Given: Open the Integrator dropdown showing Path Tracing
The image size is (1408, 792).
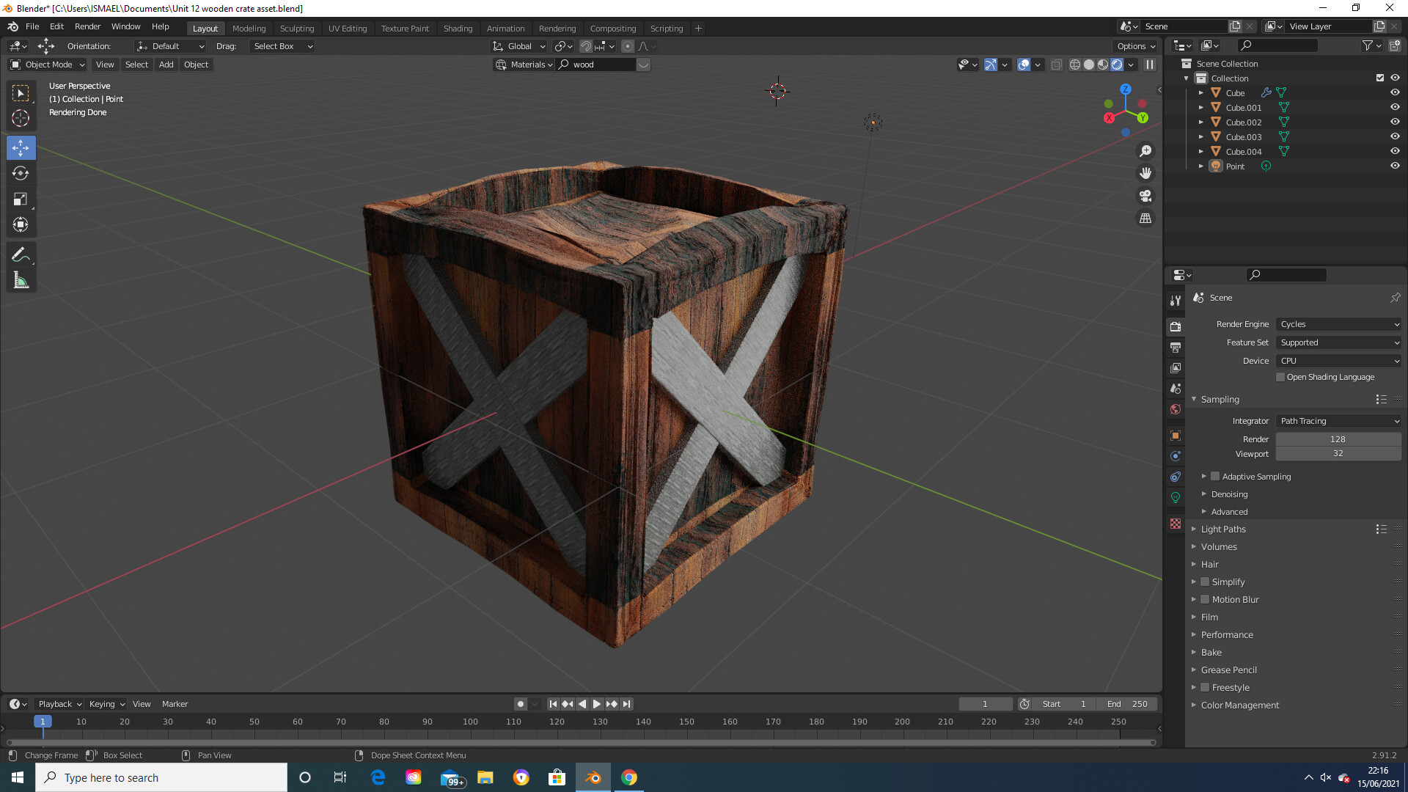Looking at the screenshot, I should (x=1338, y=420).
